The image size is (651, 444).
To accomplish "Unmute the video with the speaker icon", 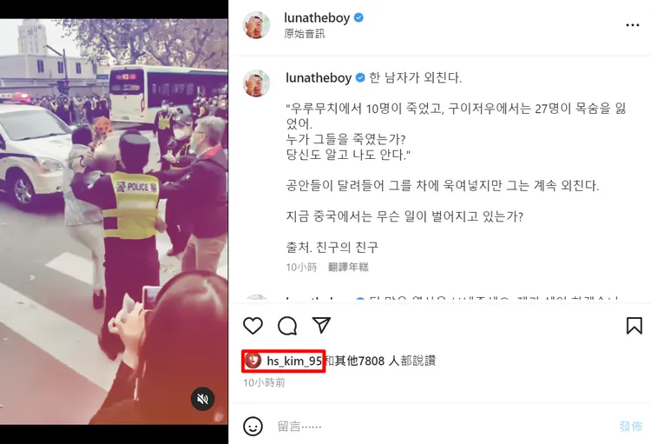I will (202, 399).
